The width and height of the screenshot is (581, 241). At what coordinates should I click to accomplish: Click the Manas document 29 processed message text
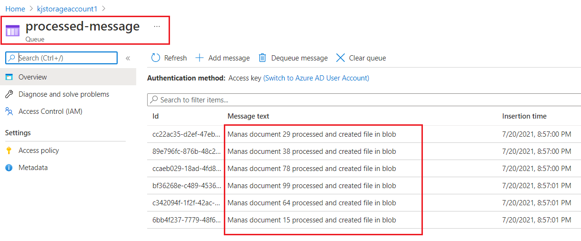point(312,134)
